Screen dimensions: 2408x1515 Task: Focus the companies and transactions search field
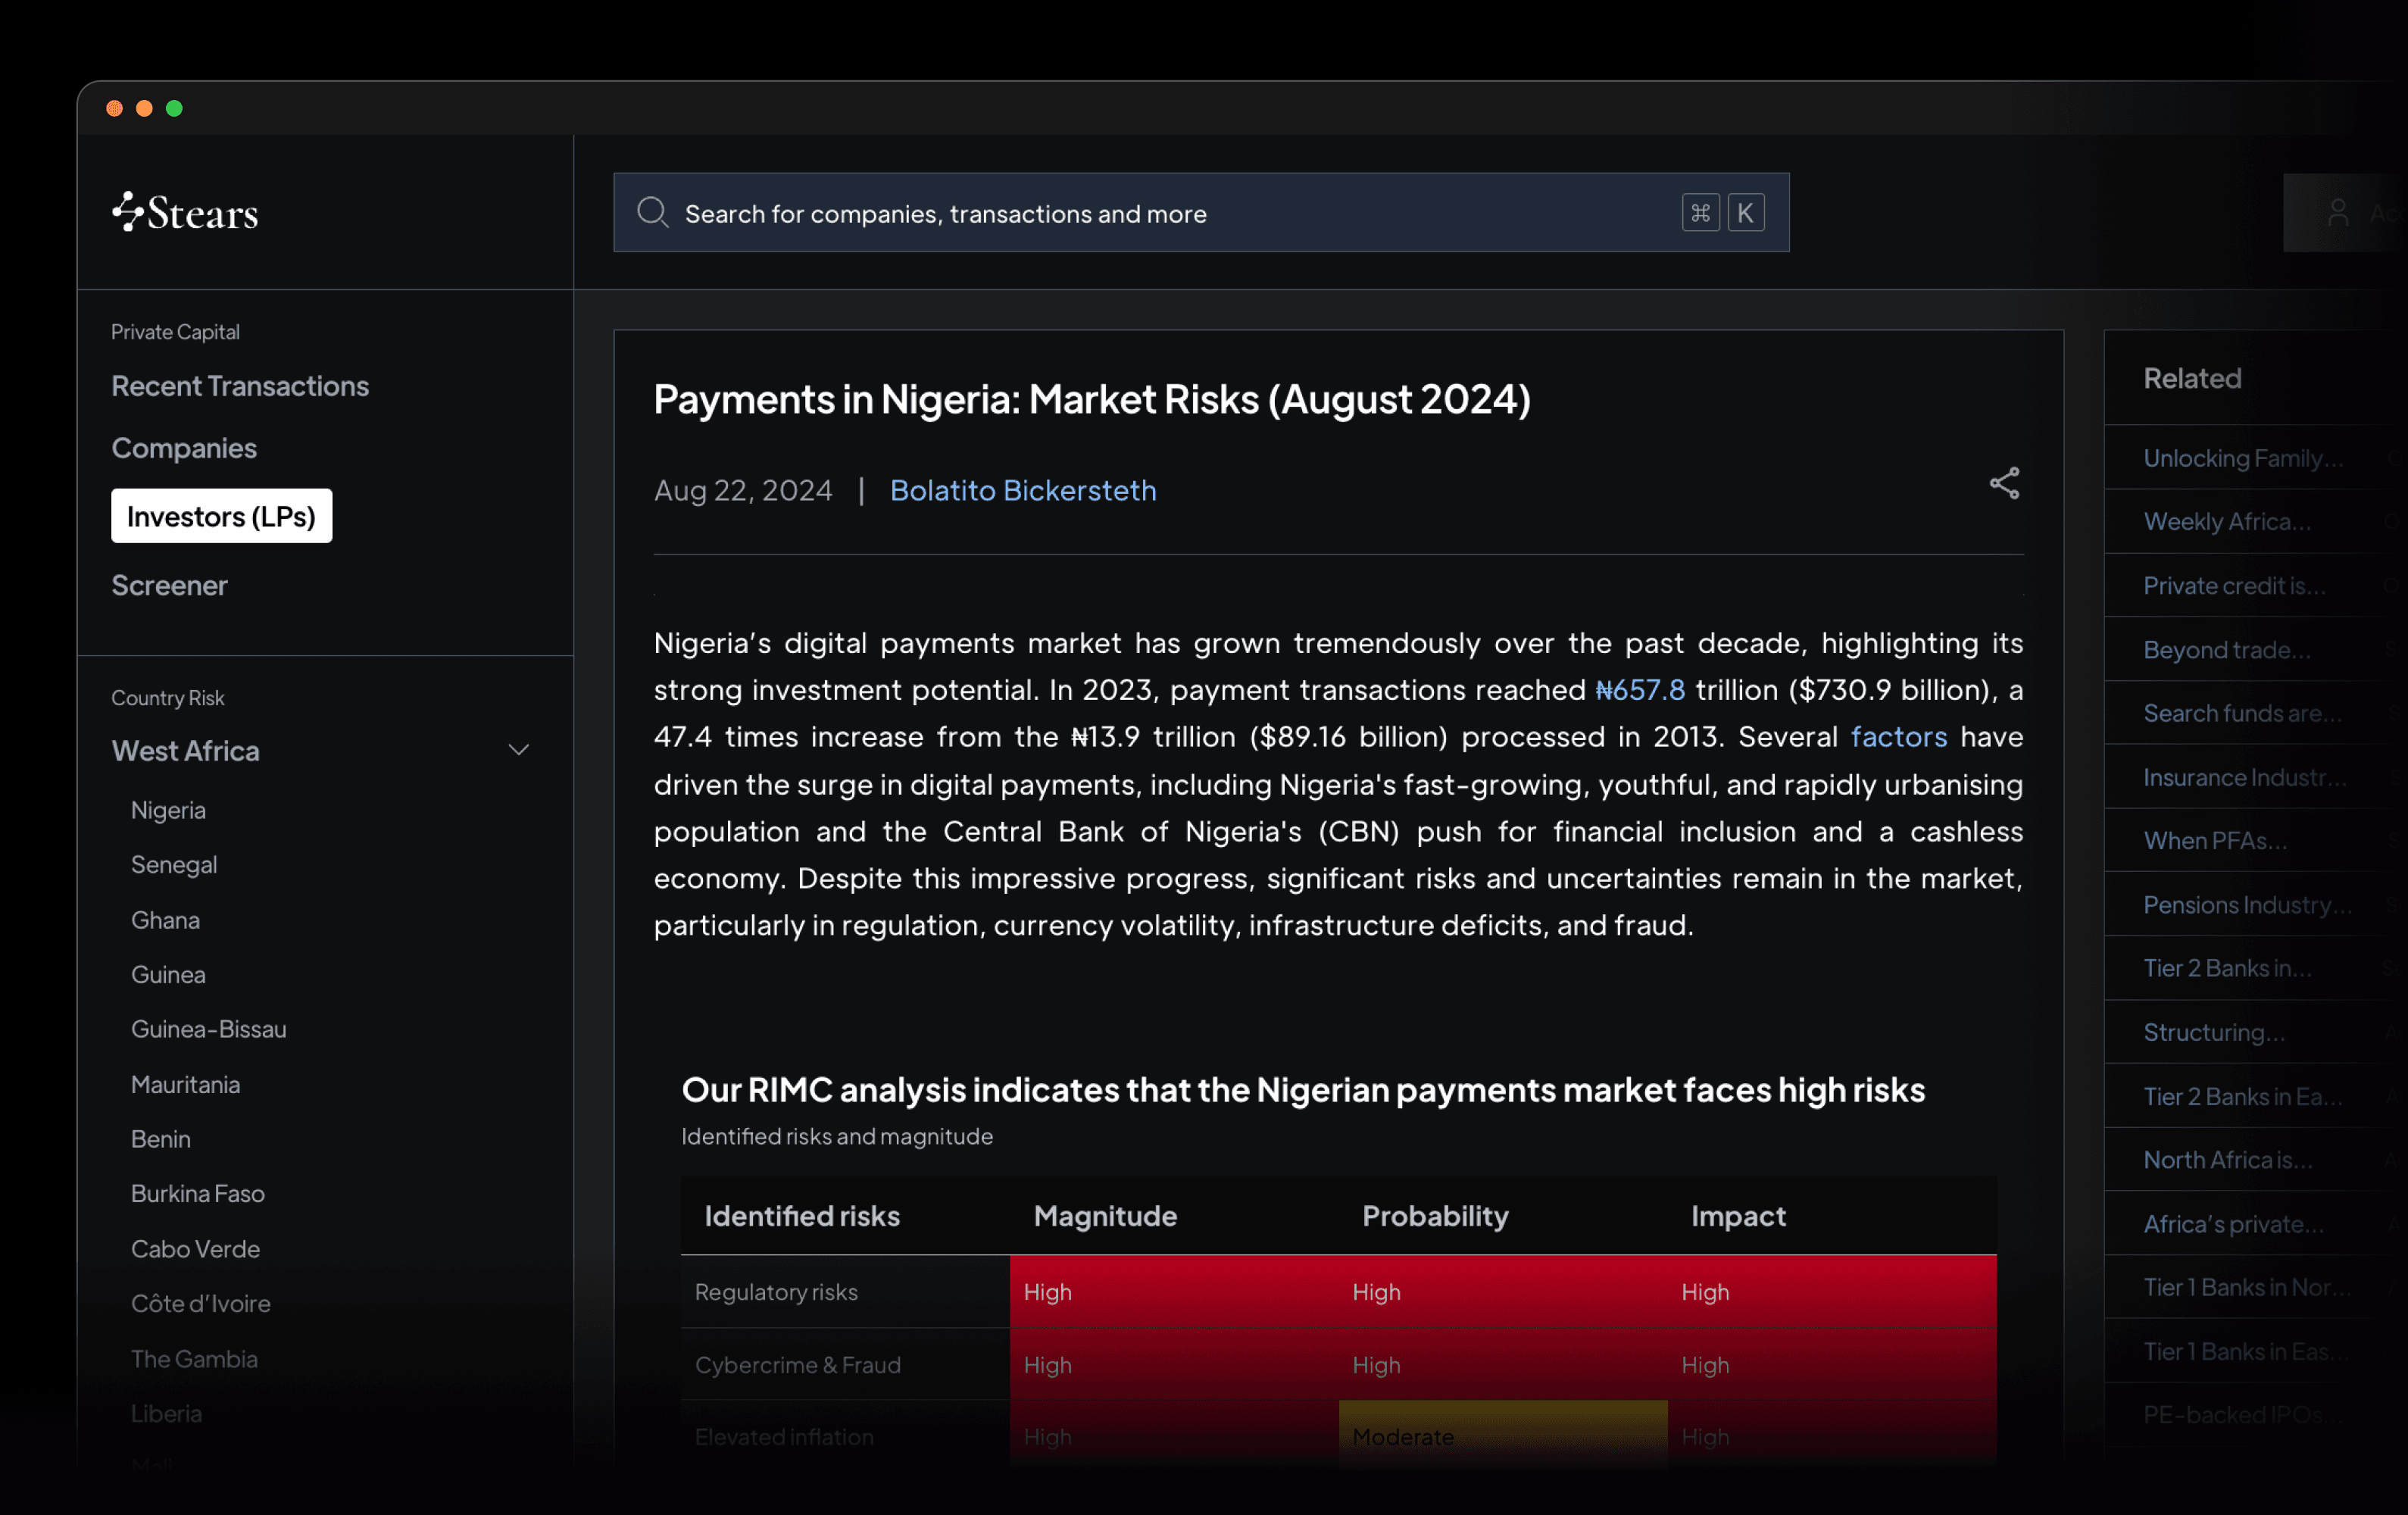click(1201, 213)
